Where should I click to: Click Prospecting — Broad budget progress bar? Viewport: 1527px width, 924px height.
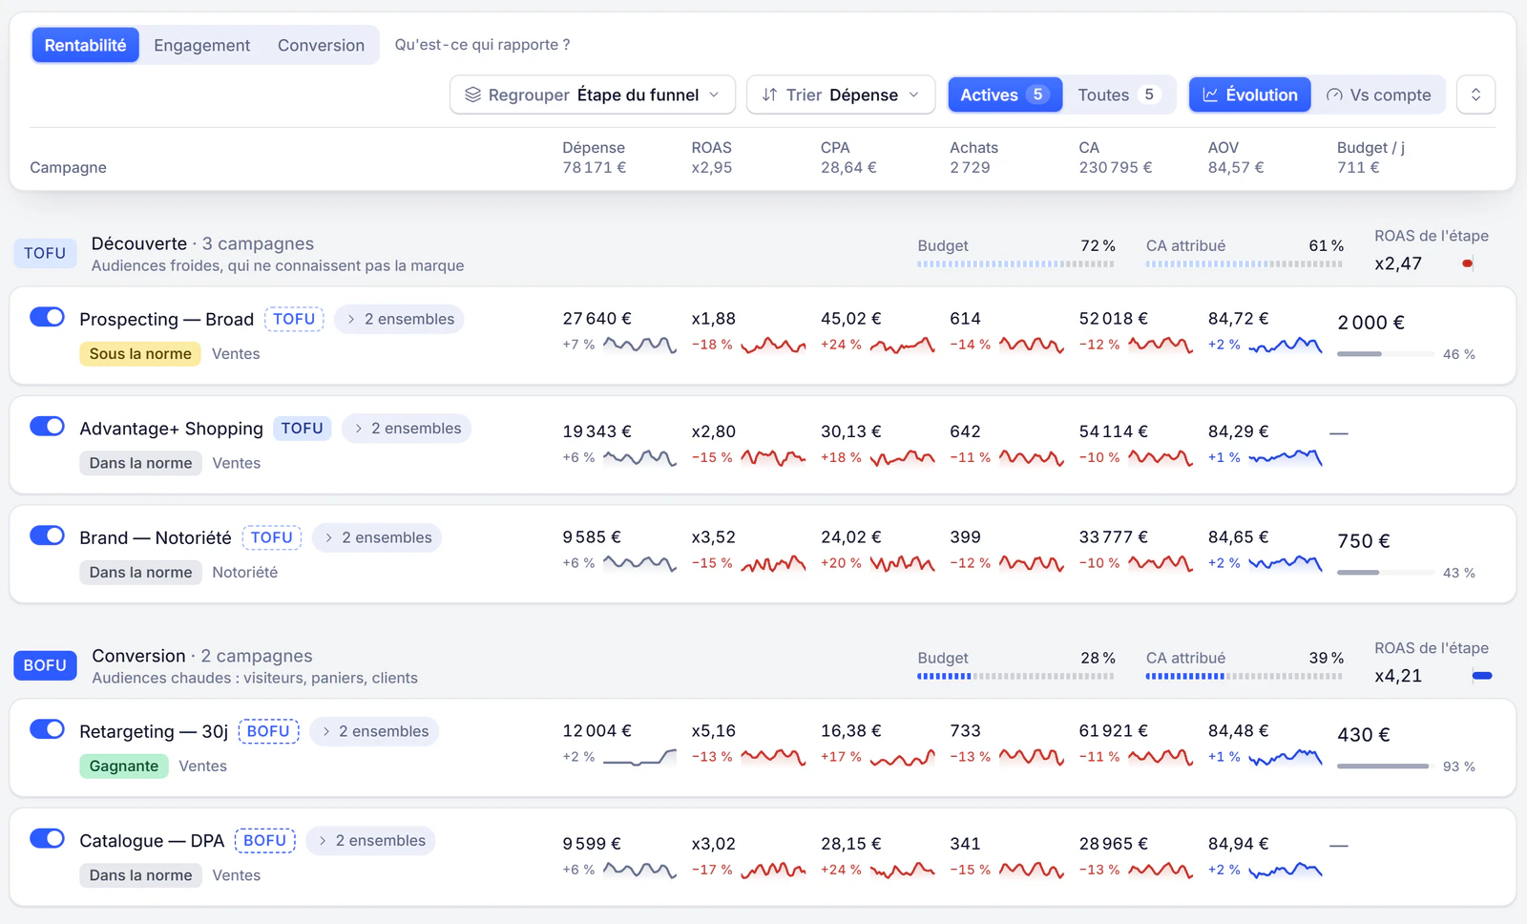1386,354
